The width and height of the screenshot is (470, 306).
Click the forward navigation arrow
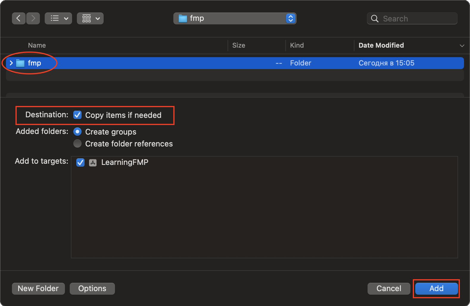click(x=33, y=18)
